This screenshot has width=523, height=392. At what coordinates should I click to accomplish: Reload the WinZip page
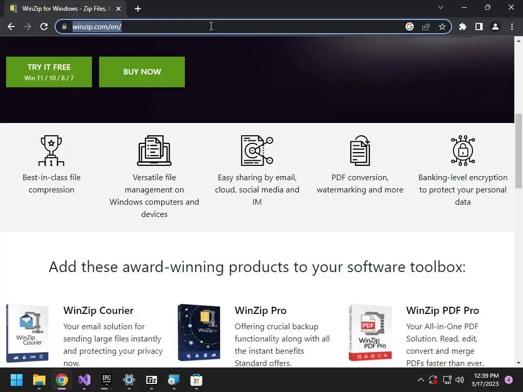[x=44, y=27]
